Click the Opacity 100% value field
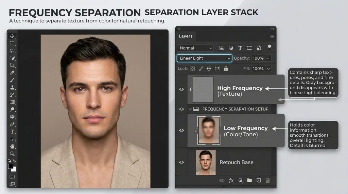Viewport: 348px width, 194px height. pos(258,58)
